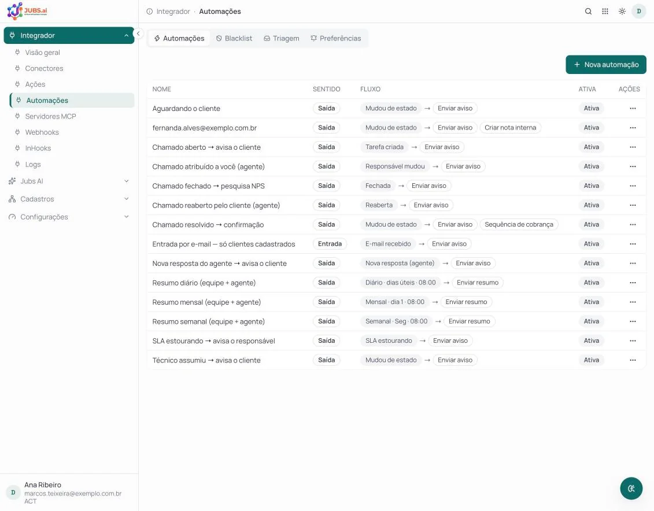Open actions menu for Chamado atribuído a você

pos(632,166)
